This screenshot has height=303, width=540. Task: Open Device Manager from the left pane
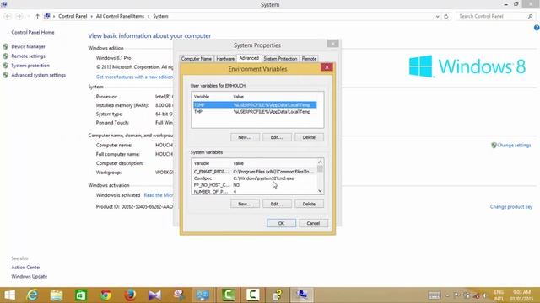pyautogui.click(x=28, y=46)
